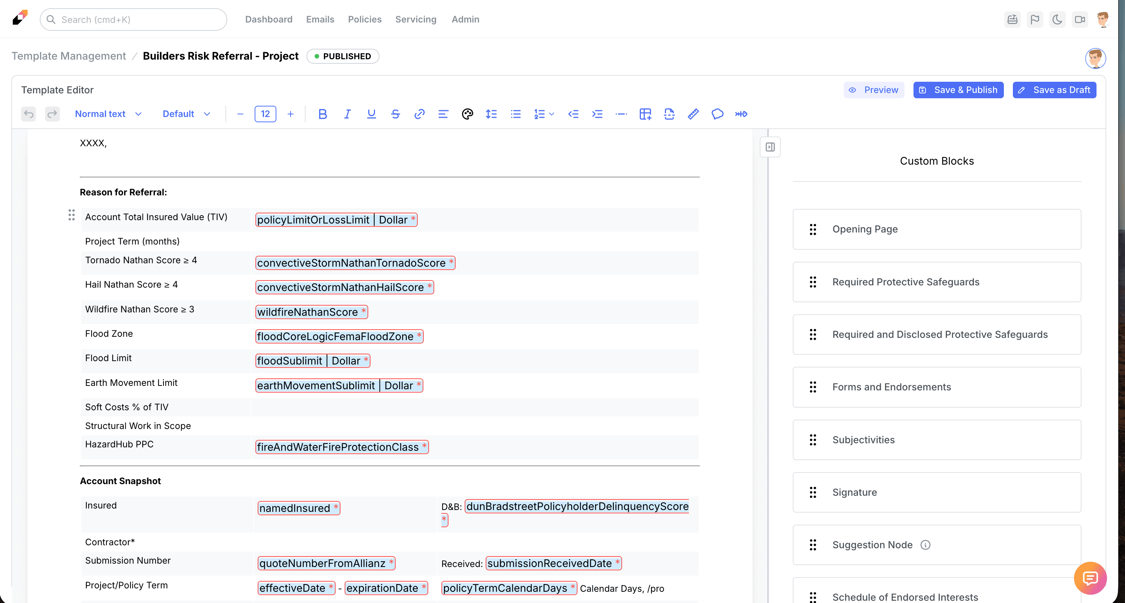Focus the Search (cmd+K) field
Viewport: 1125px width, 603px height.
point(133,19)
